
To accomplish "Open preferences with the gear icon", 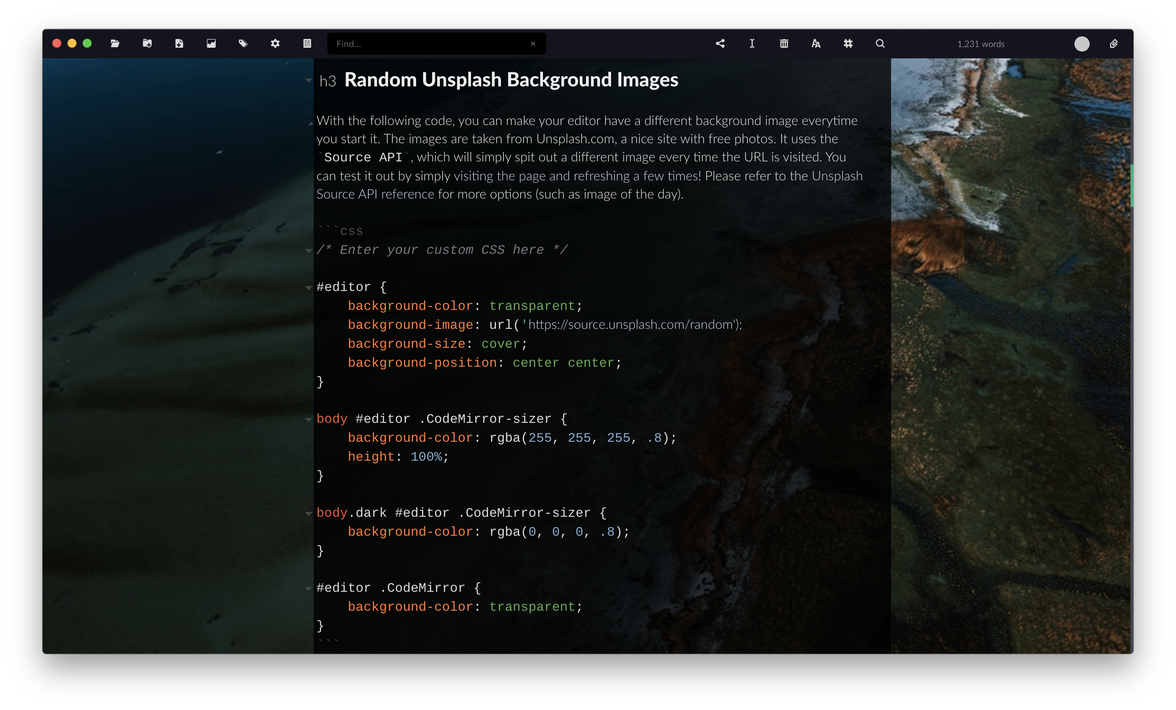I will (x=275, y=44).
